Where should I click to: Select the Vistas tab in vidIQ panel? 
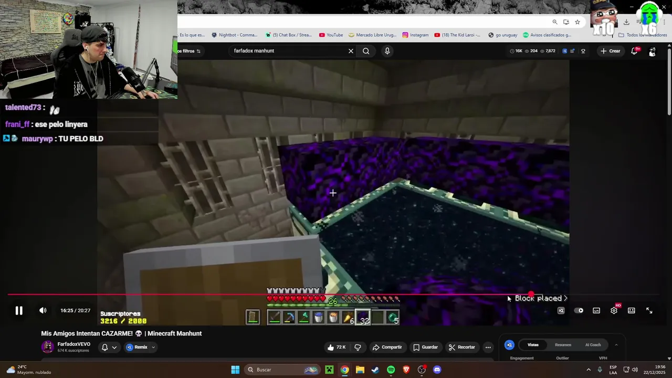click(x=533, y=345)
